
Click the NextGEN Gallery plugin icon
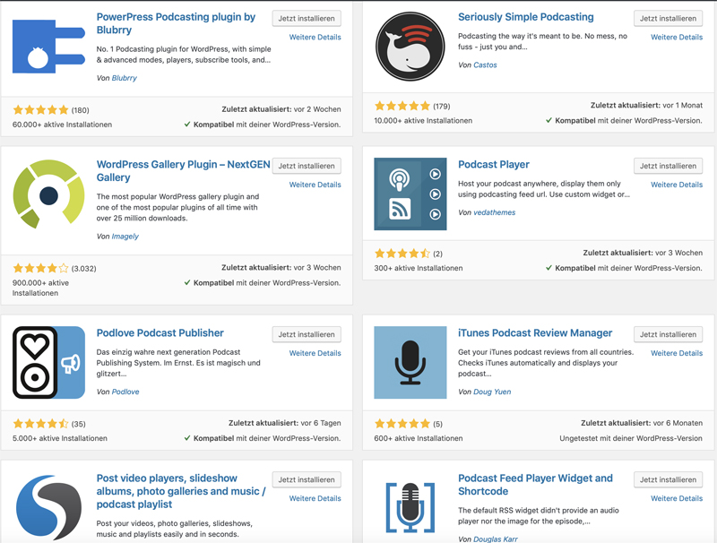(48, 194)
